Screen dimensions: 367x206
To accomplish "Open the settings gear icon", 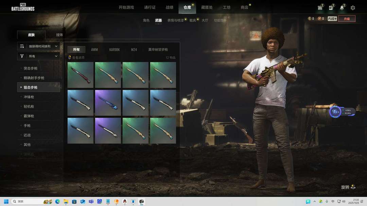I will (x=353, y=8).
